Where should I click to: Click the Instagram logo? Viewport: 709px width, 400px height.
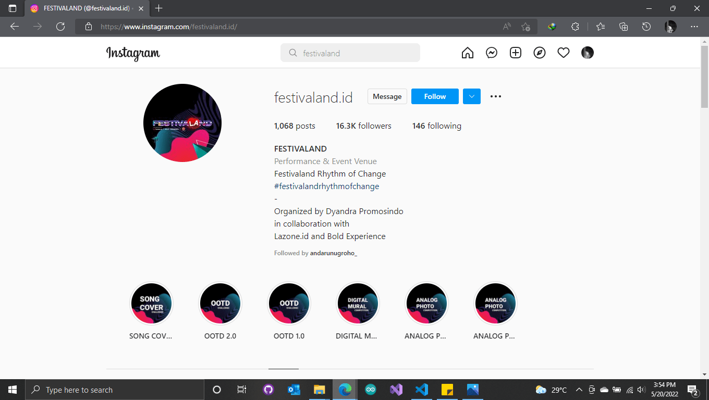(x=133, y=53)
